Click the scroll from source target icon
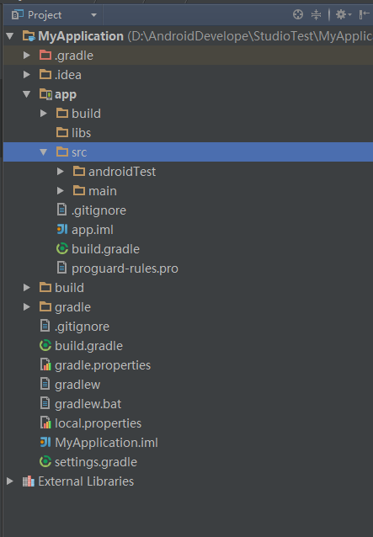373x537 pixels. [298, 14]
